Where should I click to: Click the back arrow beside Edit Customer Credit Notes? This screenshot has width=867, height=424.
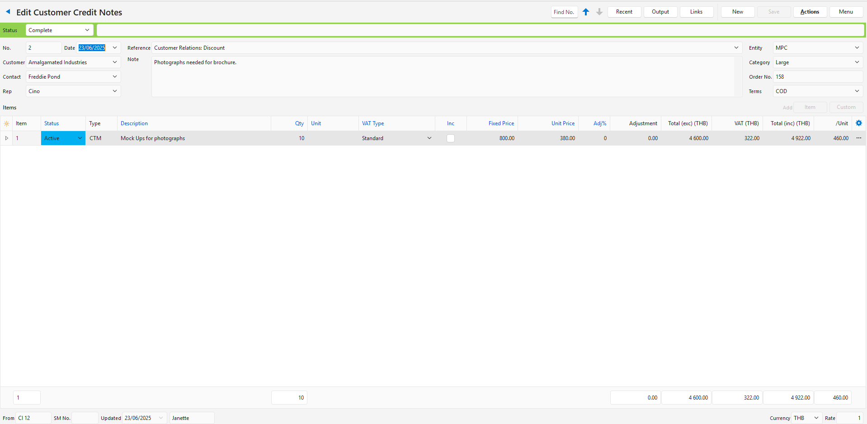(8, 12)
